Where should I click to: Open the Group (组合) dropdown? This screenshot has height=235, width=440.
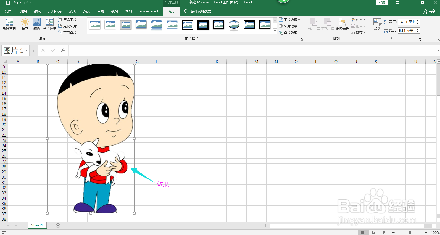358,26
